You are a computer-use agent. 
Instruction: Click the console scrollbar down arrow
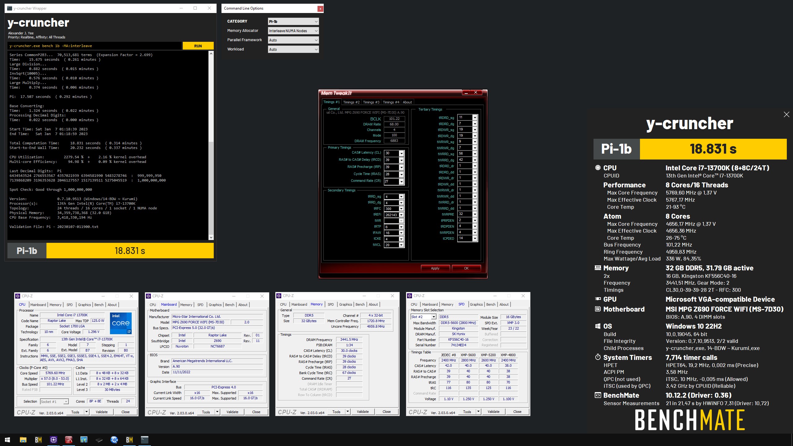[211, 238]
